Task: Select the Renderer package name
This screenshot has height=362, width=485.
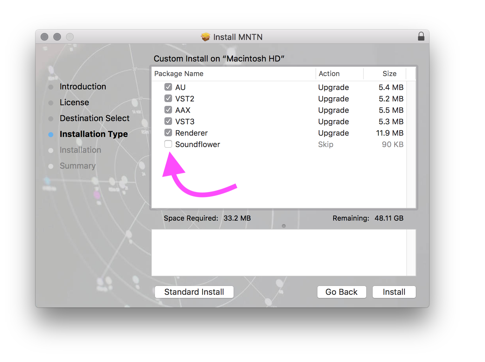Action: (x=191, y=133)
